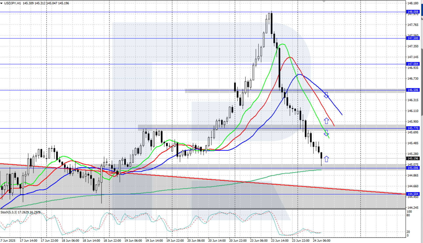Screen dimensions: 423x243
Task: Click the 144.865 value on price axis
Action: (413, 175)
